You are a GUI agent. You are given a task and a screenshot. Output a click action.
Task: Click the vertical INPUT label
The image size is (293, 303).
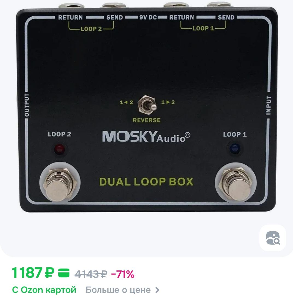pyautogui.click(x=268, y=105)
